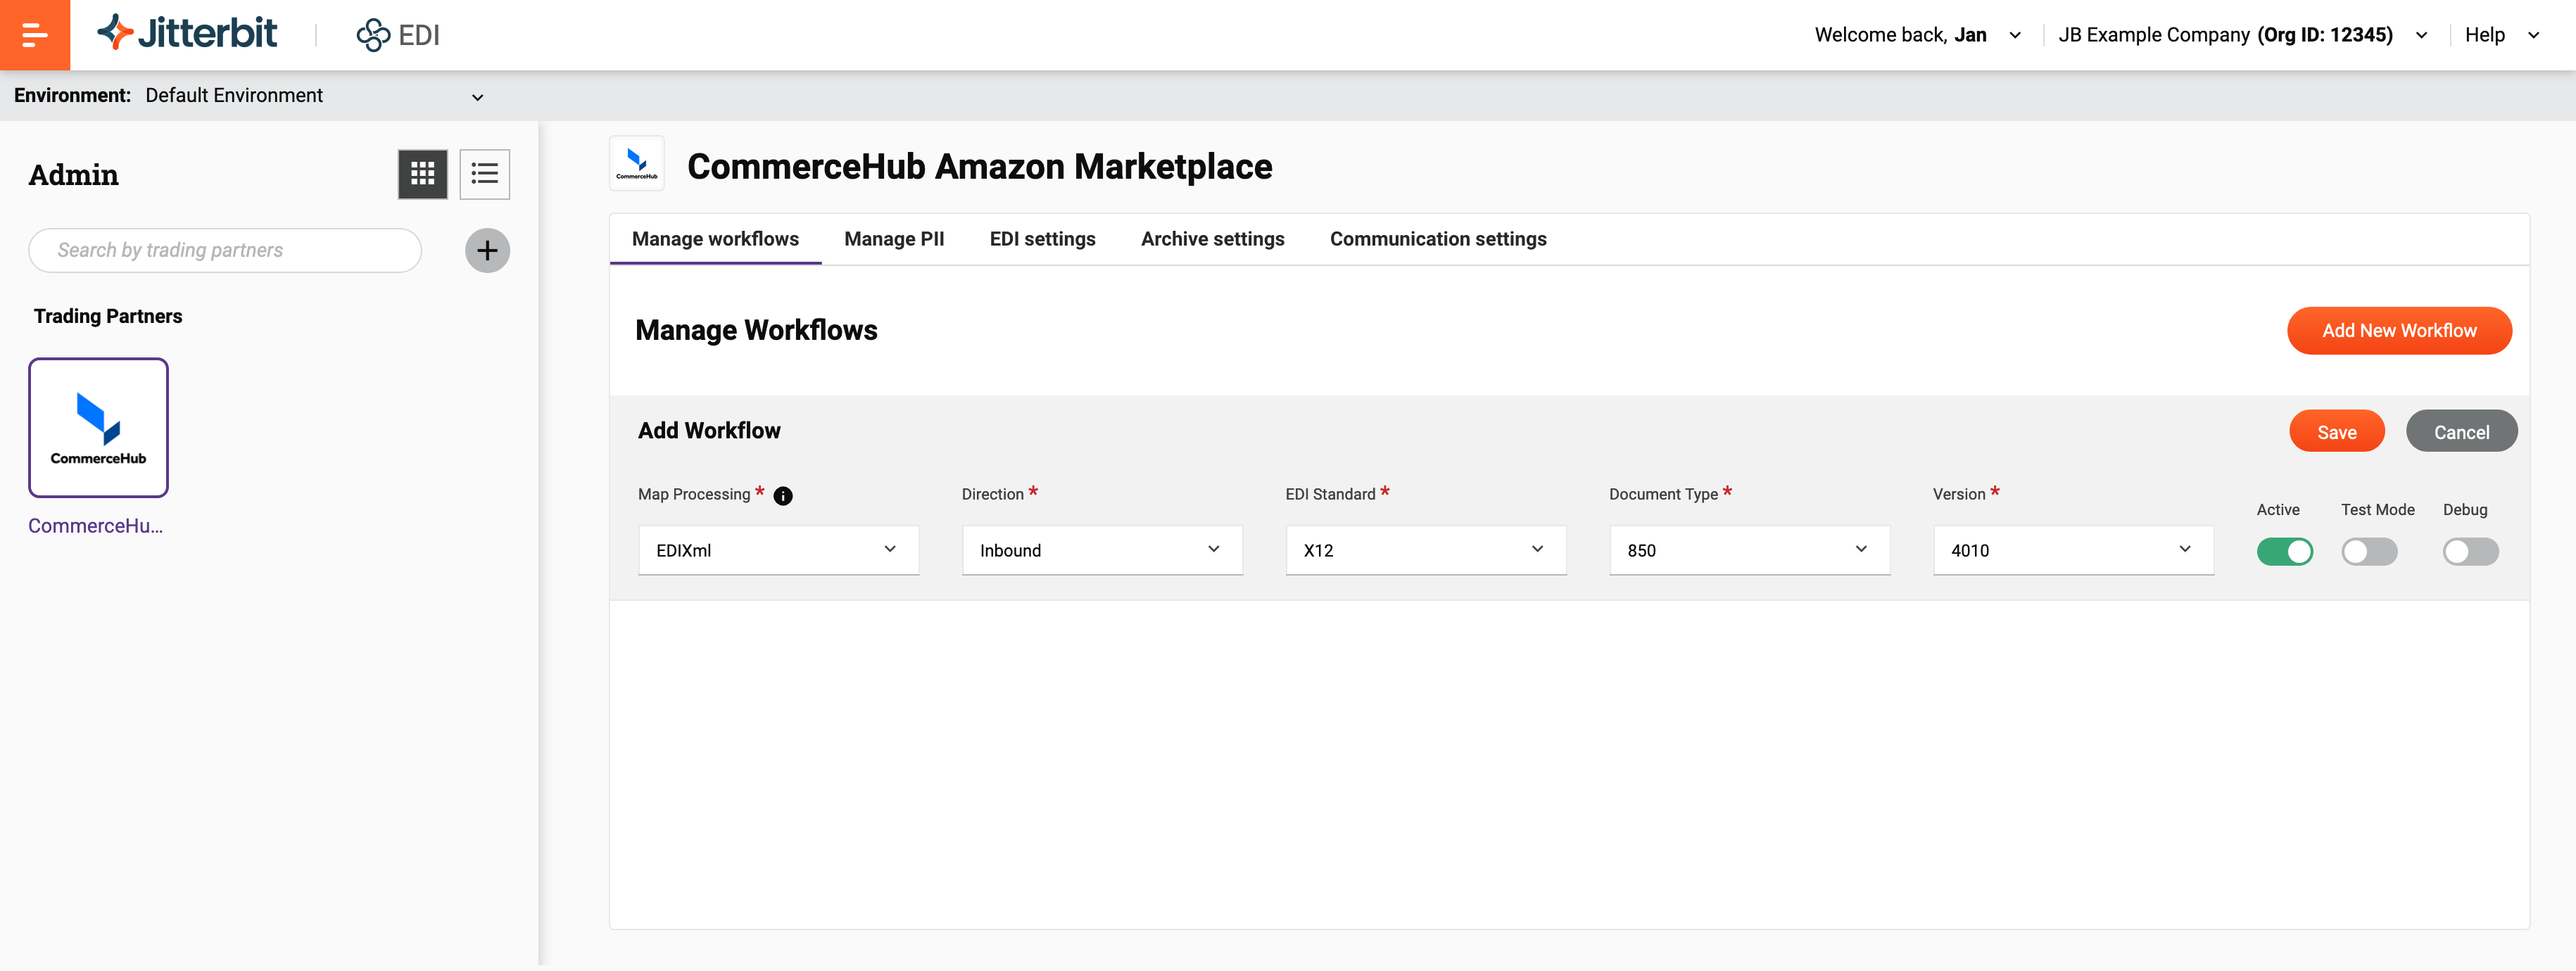Open the Version dropdown showing 4010
This screenshot has height=971, width=2576.
pos(2073,550)
